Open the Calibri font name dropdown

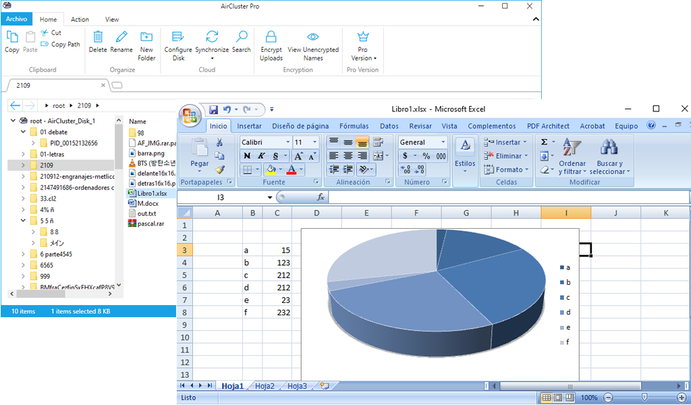287,142
